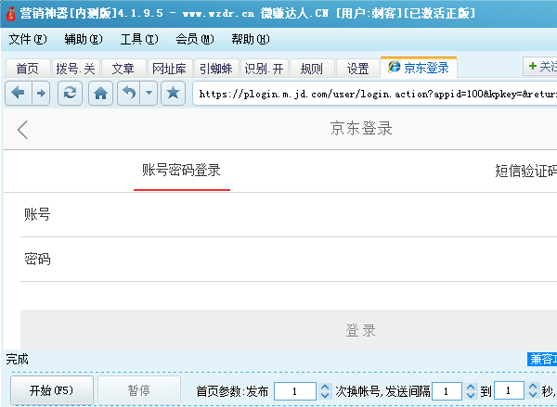Click the app logo icon in title bar

(x=9, y=13)
